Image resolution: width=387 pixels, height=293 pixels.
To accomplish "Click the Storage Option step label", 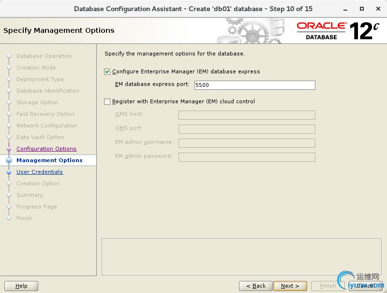I will click(37, 102).
